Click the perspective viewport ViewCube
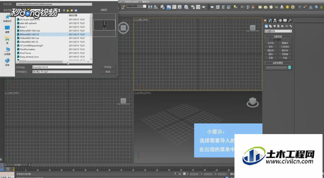The image size is (324, 178). 253,102
